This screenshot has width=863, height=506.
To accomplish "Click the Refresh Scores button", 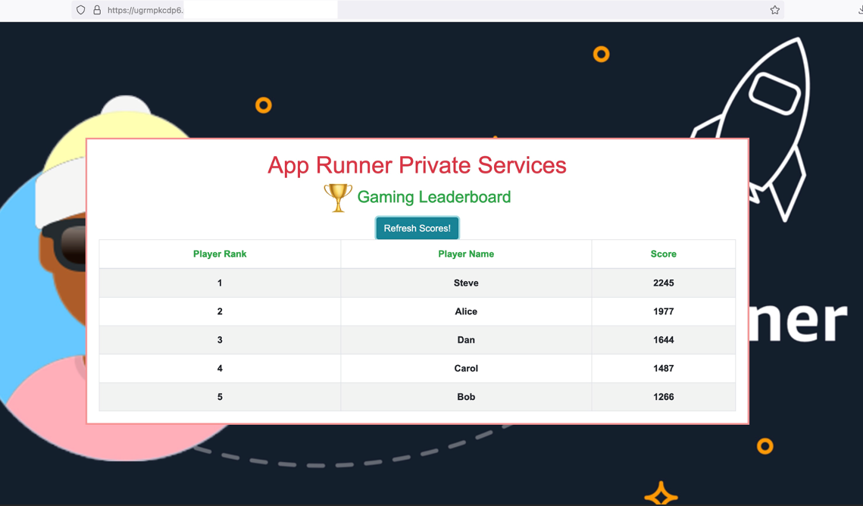I will (x=417, y=228).
